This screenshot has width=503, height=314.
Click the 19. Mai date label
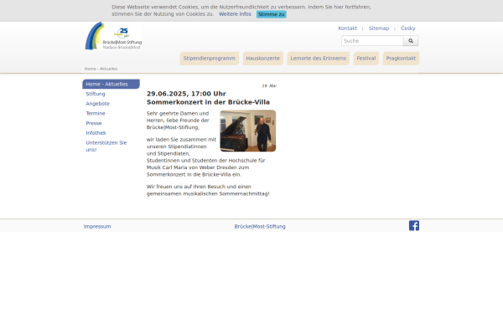269,86
